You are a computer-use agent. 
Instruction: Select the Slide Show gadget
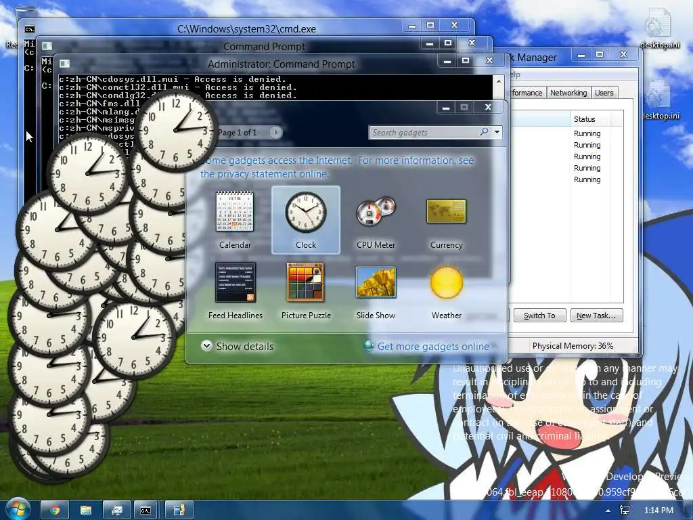376,290
